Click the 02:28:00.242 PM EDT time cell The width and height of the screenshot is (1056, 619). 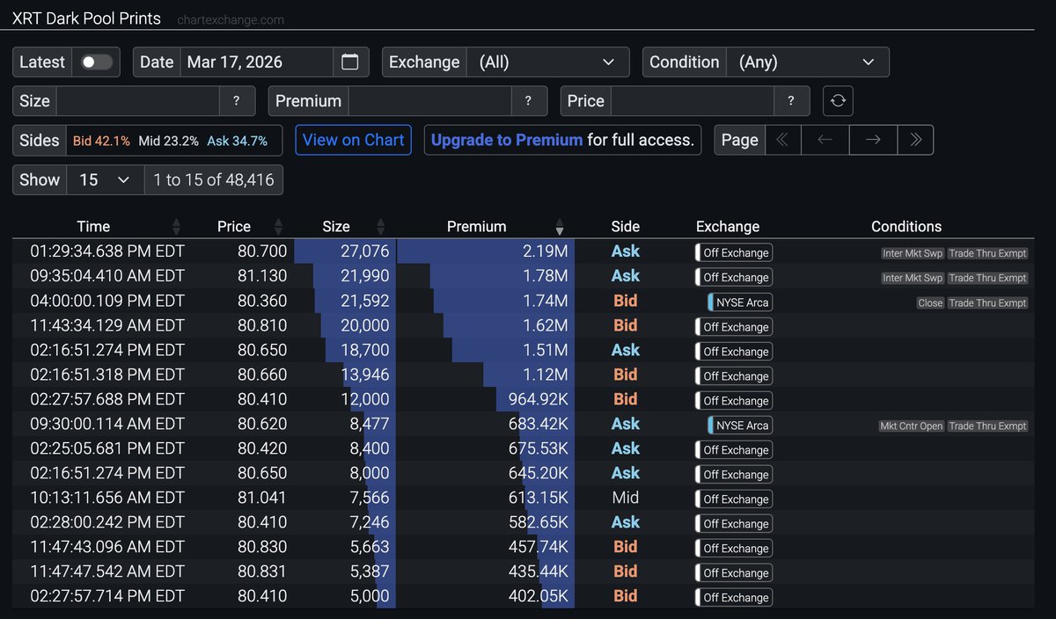pos(107,522)
